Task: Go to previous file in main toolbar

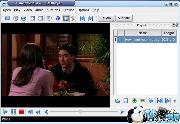Action: click(x=83, y=18)
